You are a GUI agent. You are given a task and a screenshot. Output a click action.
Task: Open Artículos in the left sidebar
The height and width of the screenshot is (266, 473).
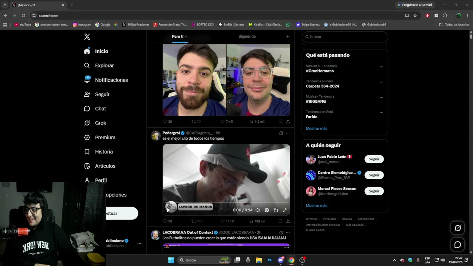pos(100,166)
